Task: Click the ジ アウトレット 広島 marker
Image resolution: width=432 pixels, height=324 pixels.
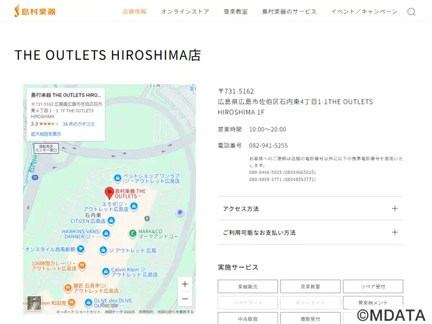Action: point(103,250)
